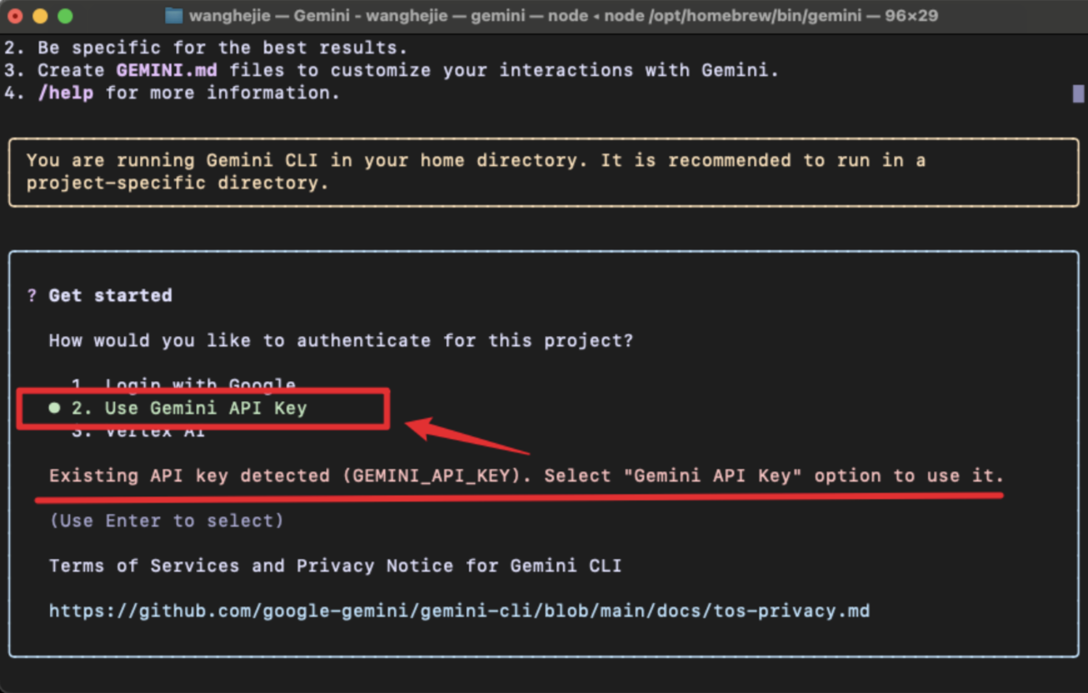
Task: Click the Get started heading
Action: [x=110, y=295]
